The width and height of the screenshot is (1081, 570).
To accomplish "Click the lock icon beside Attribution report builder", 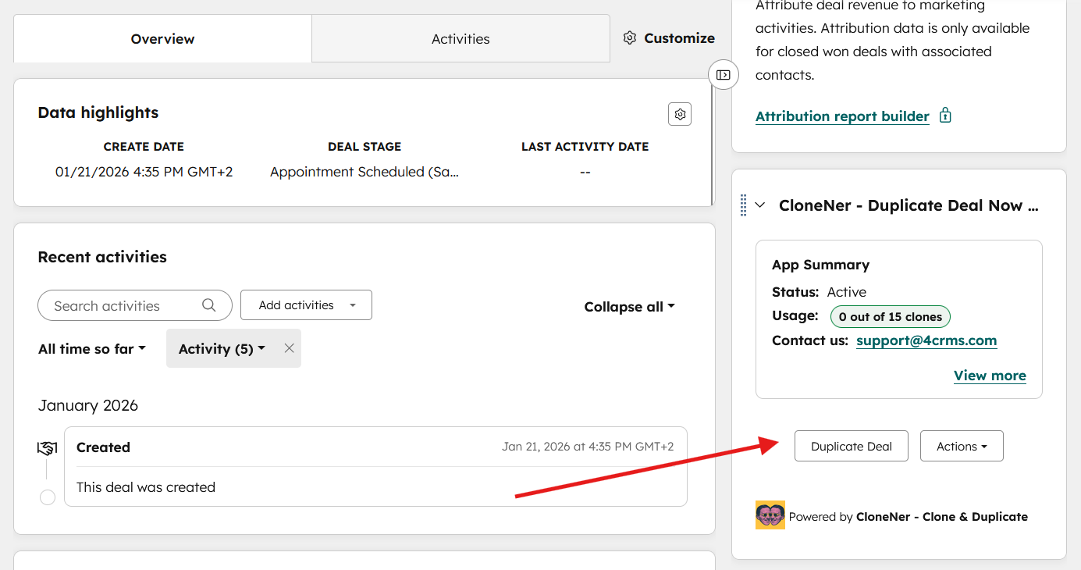I will (x=945, y=116).
